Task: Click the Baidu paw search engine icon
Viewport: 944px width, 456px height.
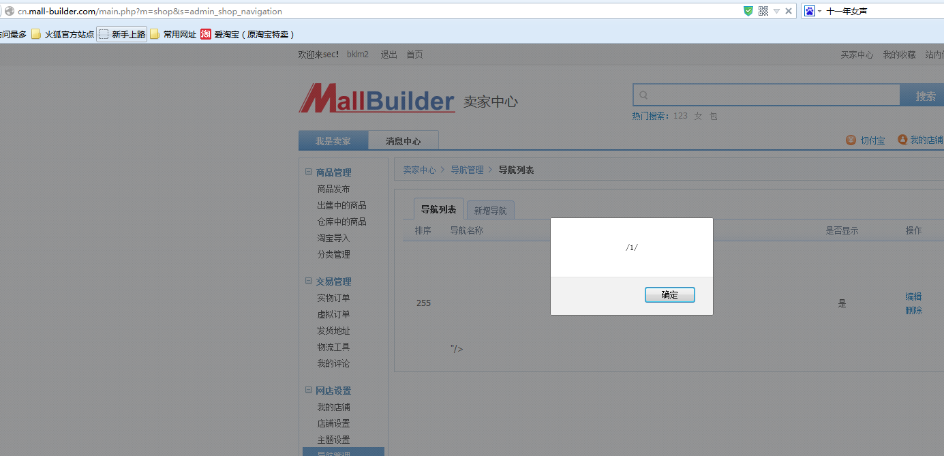Action: [x=810, y=11]
